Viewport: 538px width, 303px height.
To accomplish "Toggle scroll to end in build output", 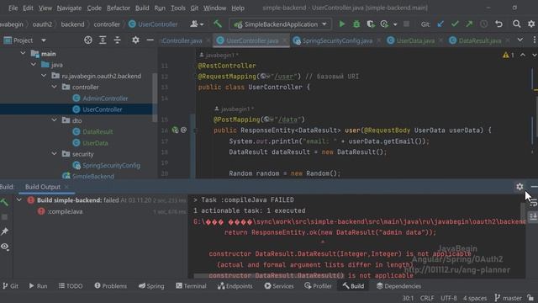I will 533,217.
